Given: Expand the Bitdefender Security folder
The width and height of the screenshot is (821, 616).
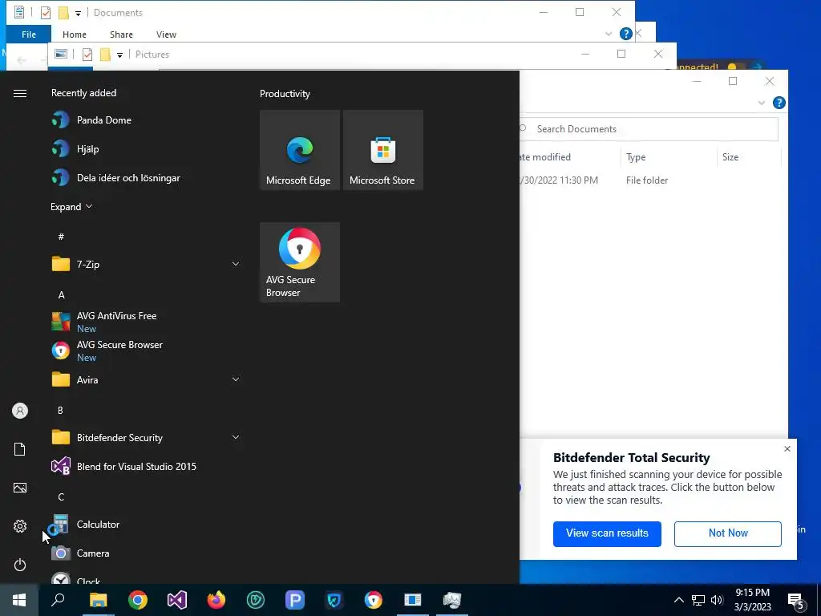Looking at the screenshot, I should click(x=236, y=437).
